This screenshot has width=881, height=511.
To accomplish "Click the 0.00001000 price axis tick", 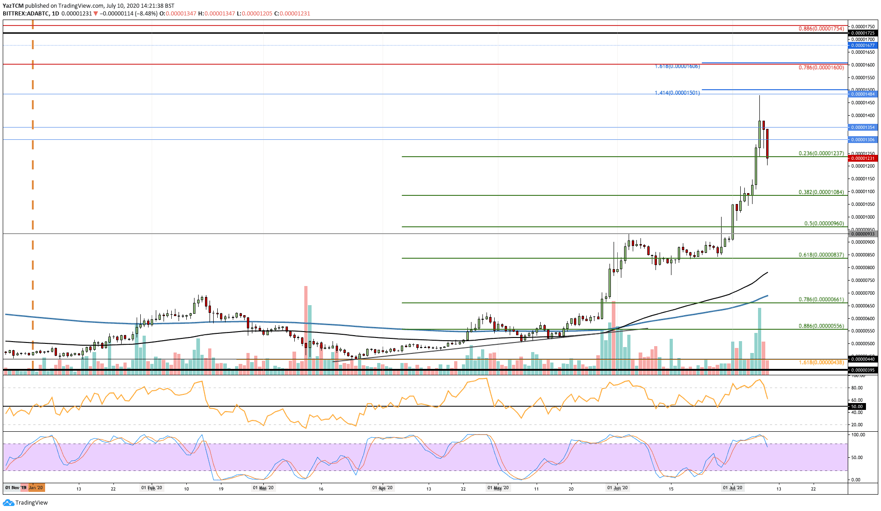I will click(x=863, y=217).
